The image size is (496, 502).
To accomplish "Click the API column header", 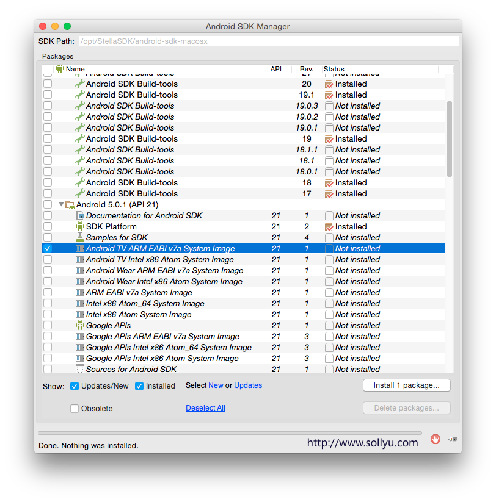I will click(275, 69).
